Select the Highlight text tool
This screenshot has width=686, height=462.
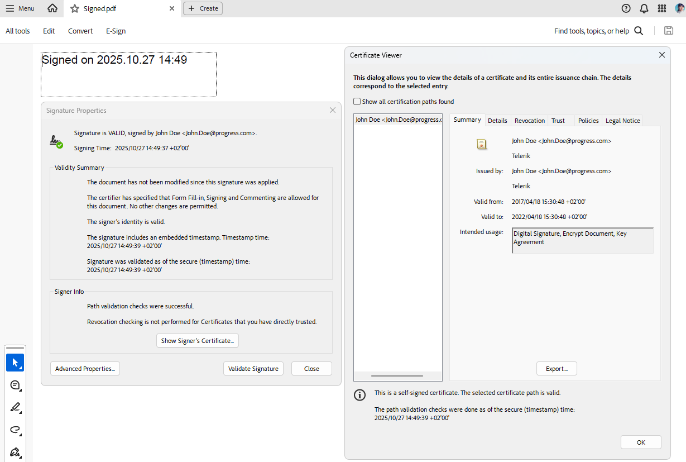coord(15,407)
